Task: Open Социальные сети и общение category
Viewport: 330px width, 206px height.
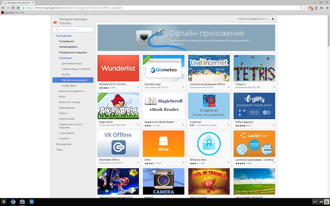Action: (70, 126)
